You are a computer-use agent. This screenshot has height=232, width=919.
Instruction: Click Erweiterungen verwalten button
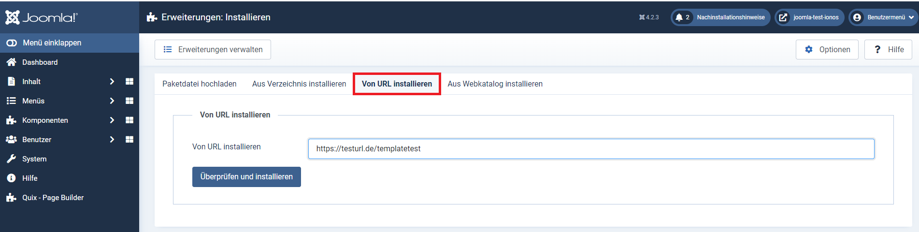[x=213, y=49]
